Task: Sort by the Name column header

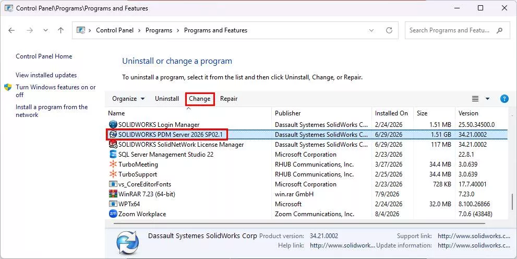Action: coord(116,113)
